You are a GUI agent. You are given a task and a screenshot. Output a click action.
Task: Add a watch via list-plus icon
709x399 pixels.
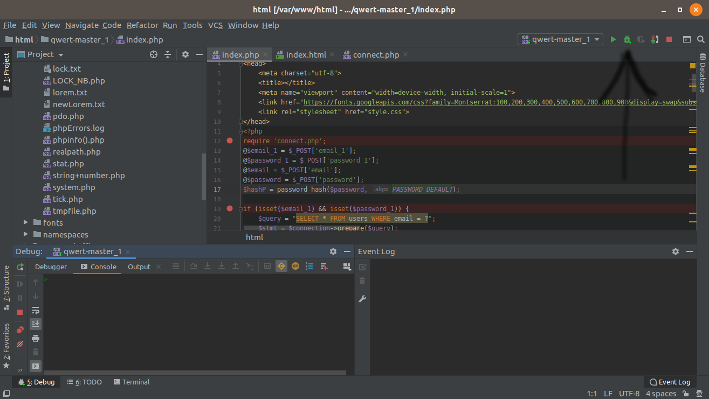click(324, 267)
